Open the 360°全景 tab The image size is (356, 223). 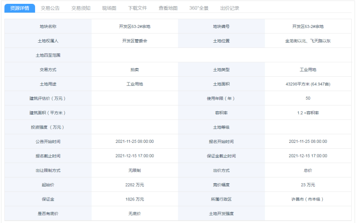point(199,8)
